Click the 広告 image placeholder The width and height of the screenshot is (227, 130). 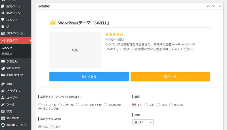pos(75,50)
